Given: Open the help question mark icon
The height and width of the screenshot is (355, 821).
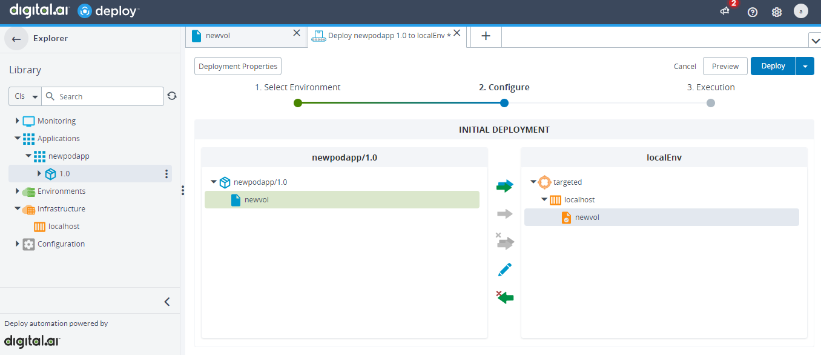Looking at the screenshot, I should click(753, 12).
